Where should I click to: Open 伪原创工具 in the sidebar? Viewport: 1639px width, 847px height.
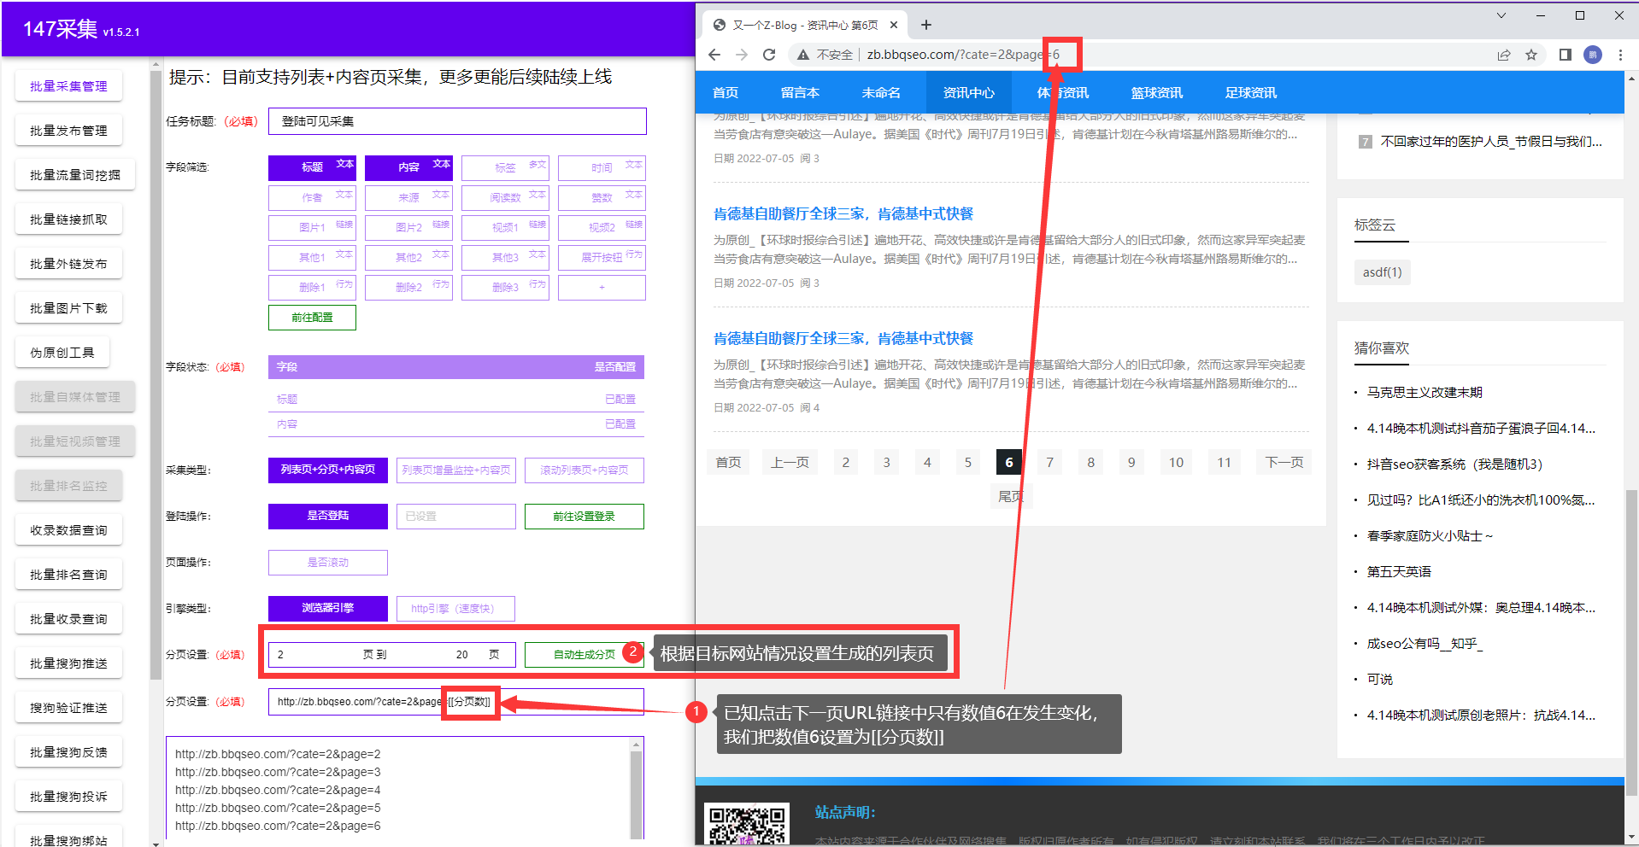pos(62,353)
